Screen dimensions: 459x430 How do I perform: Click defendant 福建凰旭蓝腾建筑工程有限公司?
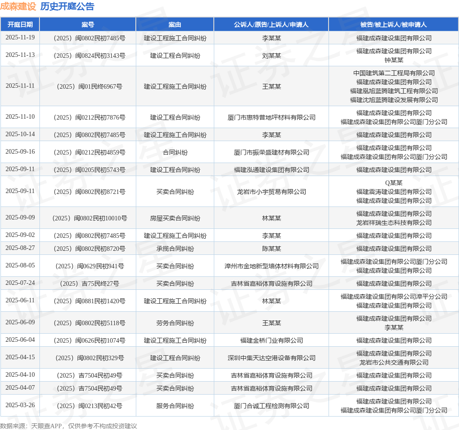(394, 91)
